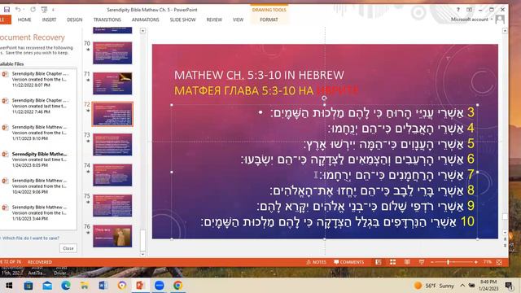The width and height of the screenshot is (521, 293).
Task: Click the Russian subtitle 'МАТФЕЯ ГЛАВА 5:3-10 НА'
Action: coord(244,90)
